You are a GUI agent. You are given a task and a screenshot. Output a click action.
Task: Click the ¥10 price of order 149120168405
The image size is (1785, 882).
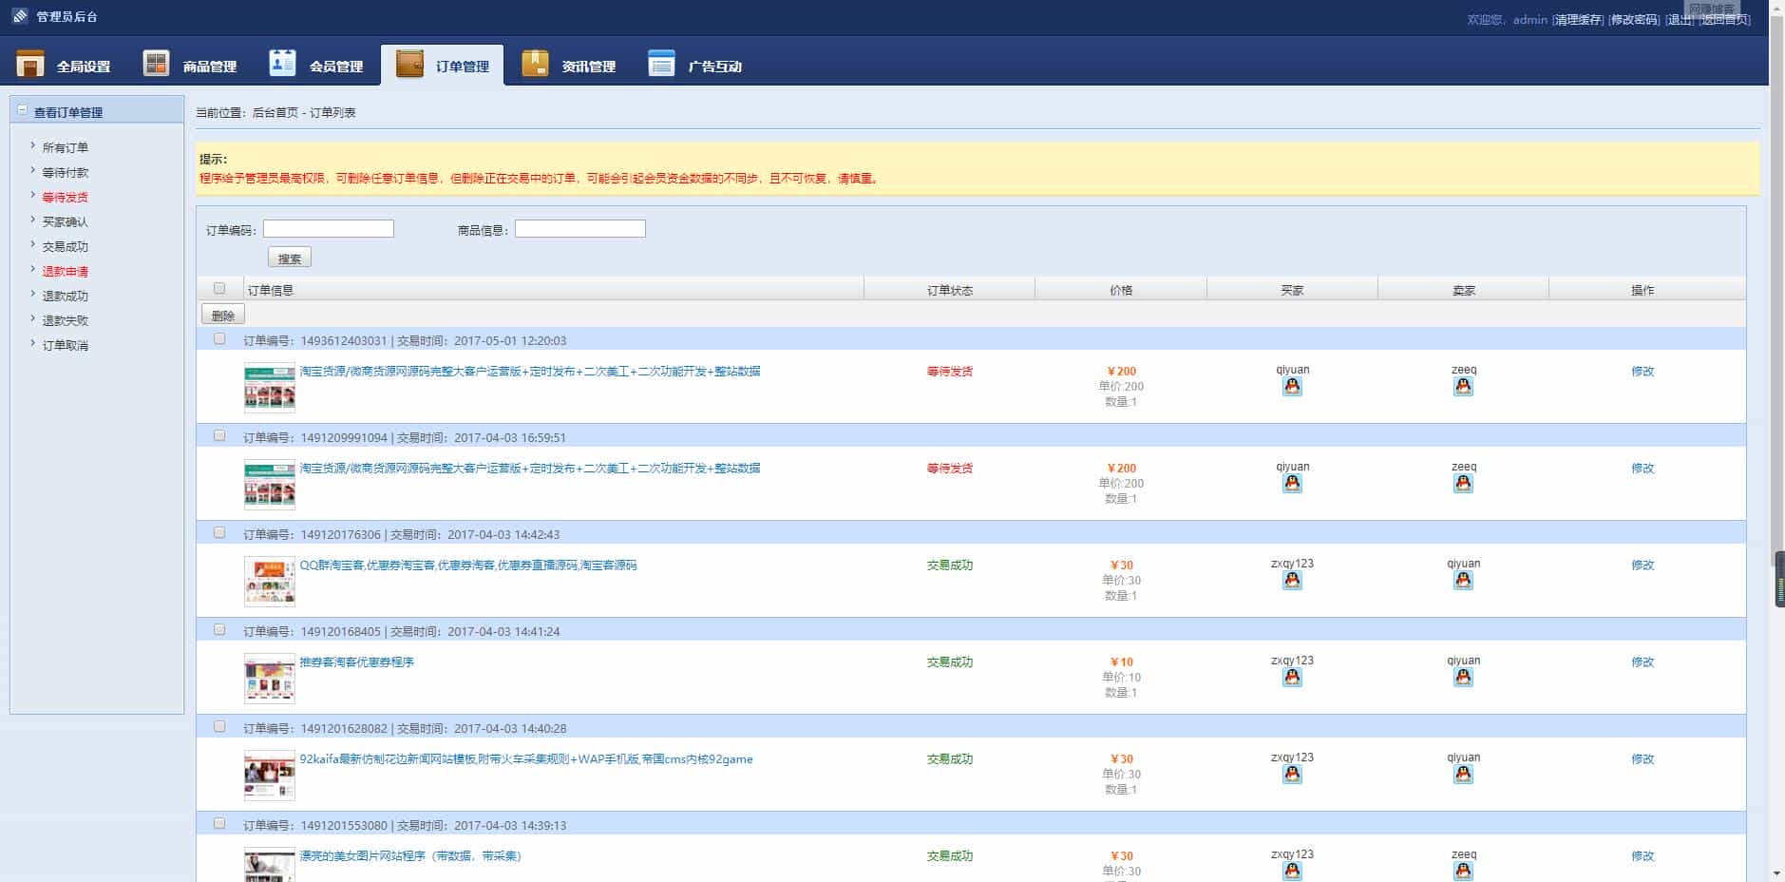[1122, 661]
